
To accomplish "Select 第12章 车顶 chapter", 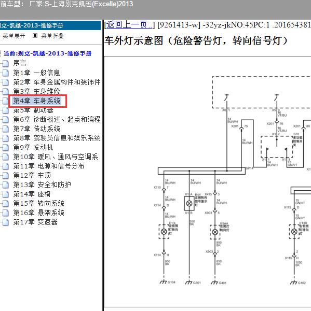I will tap(32, 175).
